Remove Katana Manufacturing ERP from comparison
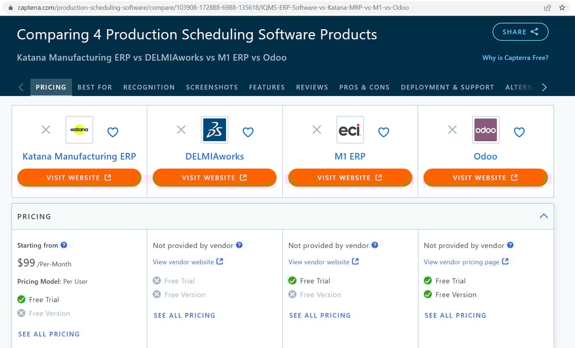Screen dimensions: 575x348 46,130
